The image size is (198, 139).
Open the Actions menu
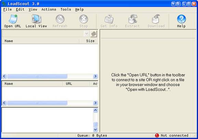[49, 10]
